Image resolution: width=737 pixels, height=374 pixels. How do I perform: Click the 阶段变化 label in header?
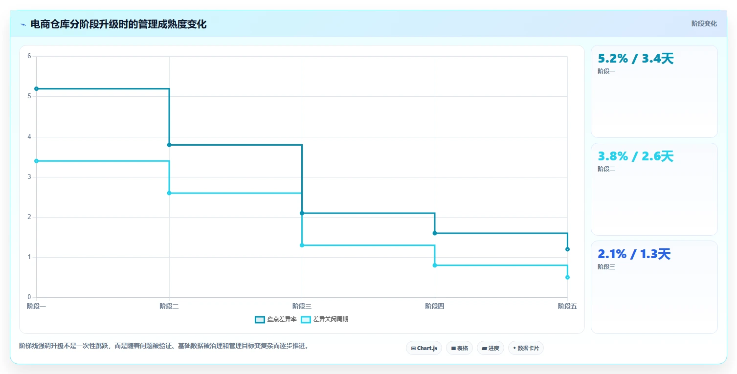coord(704,23)
